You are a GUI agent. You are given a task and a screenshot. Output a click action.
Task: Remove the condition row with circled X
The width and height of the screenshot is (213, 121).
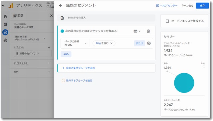click(149, 43)
